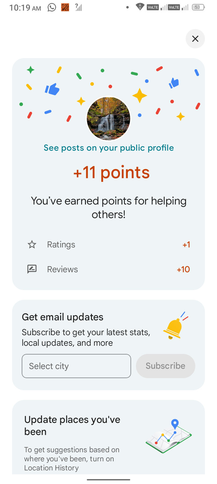The width and height of the screenshot is (217, 484).
Task: Open See posts on your public profile
Action: pyautogui.click(x=108, y=148)
